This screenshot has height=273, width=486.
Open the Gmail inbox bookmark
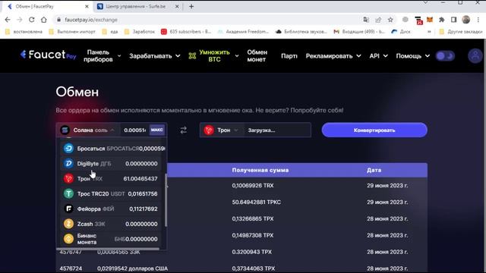359,32
